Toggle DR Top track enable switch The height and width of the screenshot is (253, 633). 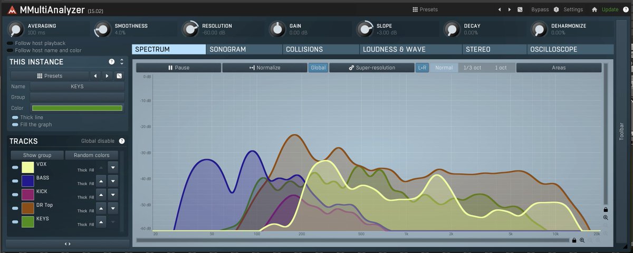tap(15, 209)
